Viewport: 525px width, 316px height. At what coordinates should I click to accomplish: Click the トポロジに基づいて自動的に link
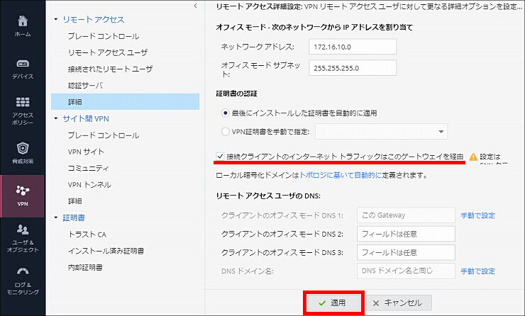click(340, 175)
